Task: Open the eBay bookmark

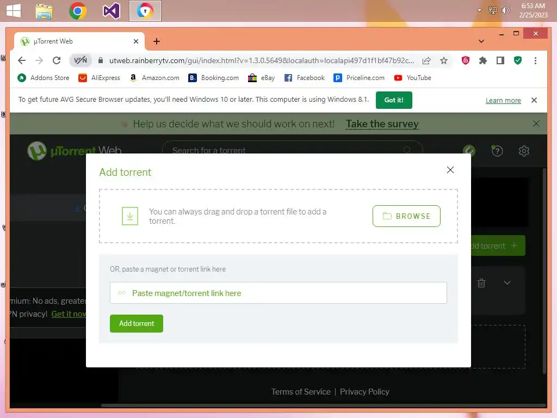Action: pos(262,78)
